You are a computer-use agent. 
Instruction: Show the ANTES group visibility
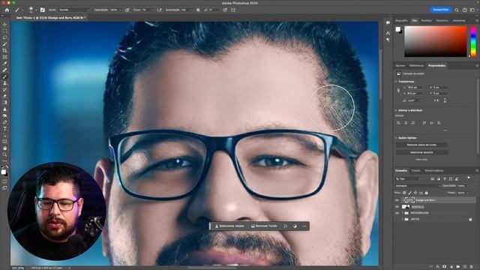pyautogui.click(x=397, y=219)
